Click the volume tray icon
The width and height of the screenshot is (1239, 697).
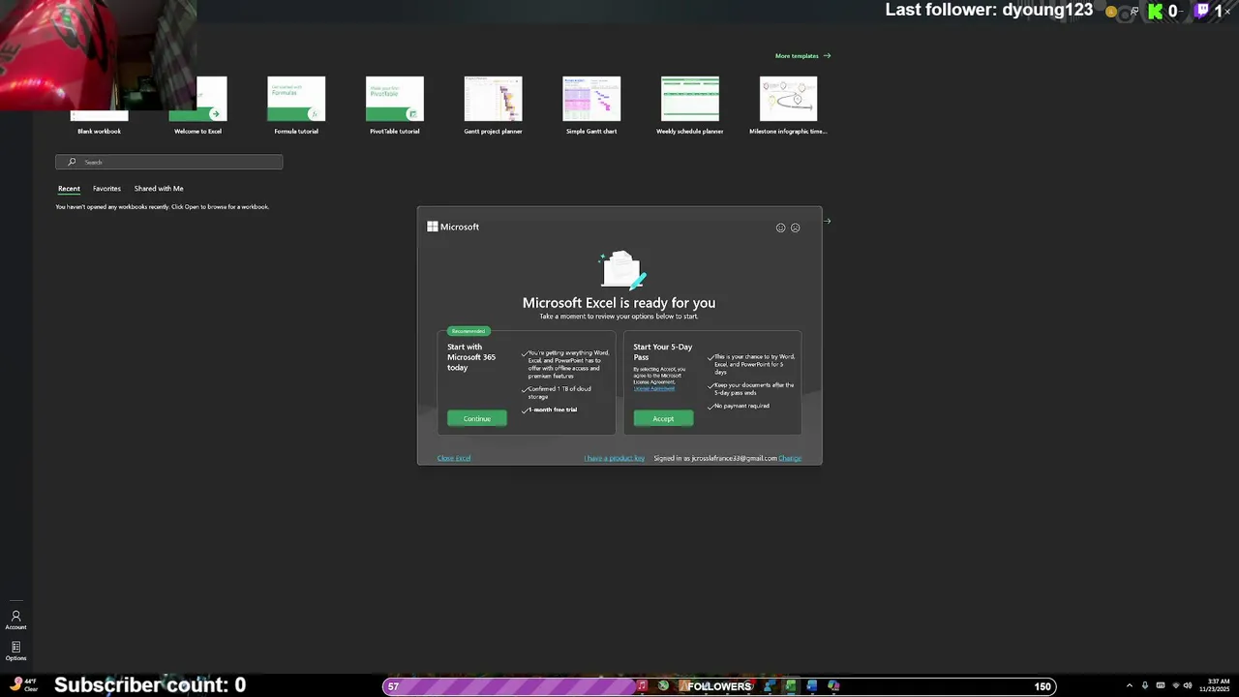pyautogui.click(x=1188, y=686)
